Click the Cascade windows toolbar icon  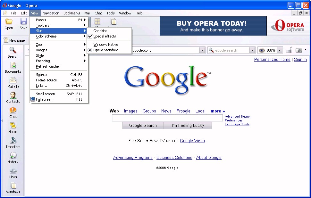[113, 21]
